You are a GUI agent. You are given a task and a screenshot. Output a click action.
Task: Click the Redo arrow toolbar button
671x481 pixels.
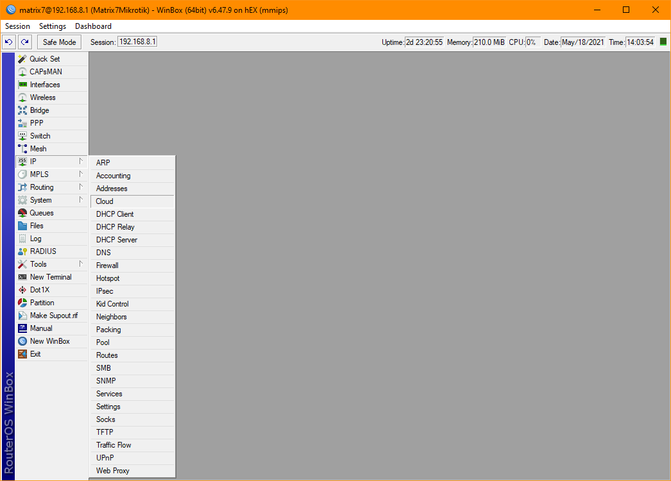coord(25,42)
